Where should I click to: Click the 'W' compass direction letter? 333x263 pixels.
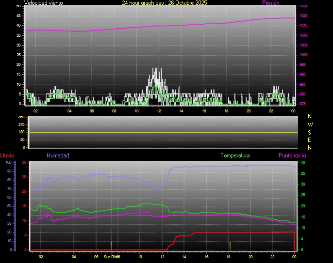310,124
